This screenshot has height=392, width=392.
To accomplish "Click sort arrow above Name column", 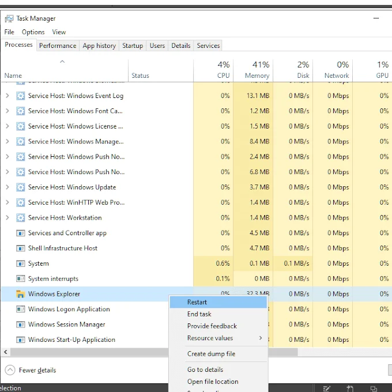I will pyautogui.click(x=62, y=62).
